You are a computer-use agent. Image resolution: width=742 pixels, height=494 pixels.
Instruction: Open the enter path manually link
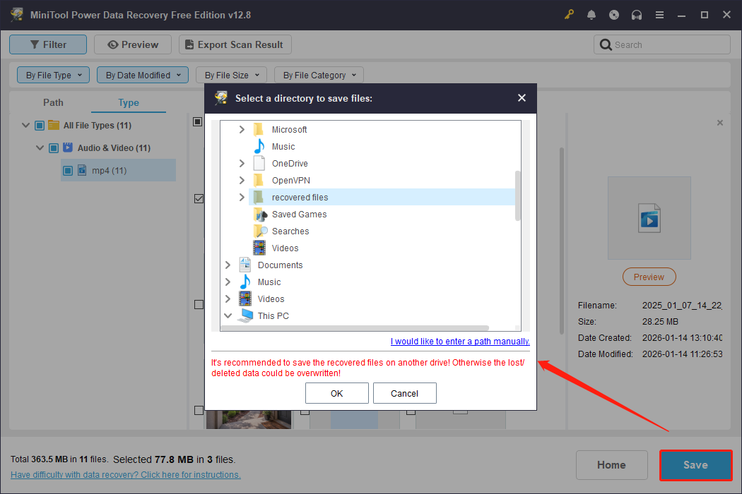[459, 341]
